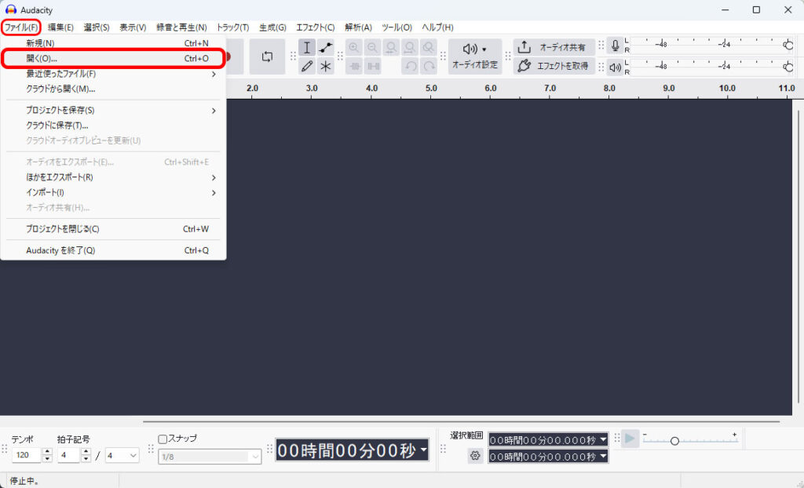Open selection start time format arrow
The height and width of the screenshot is (488, 804).
603,440
